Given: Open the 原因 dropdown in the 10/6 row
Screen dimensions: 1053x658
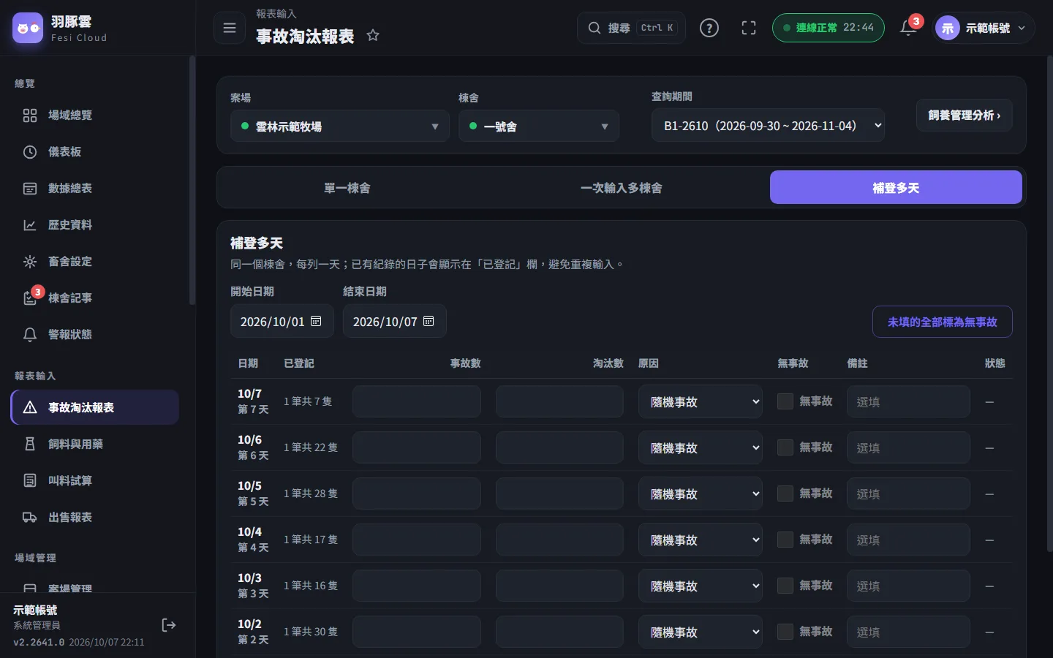Looking at the screenshot, I should point(701,447).
